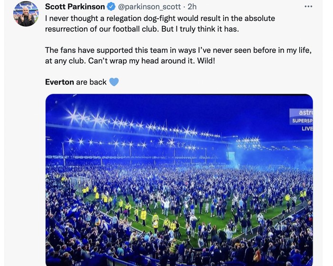Click the bold Everton word
The image size is (333, 266).
[x=59, y=82]
